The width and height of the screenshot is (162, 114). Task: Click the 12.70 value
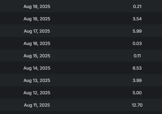137,105
